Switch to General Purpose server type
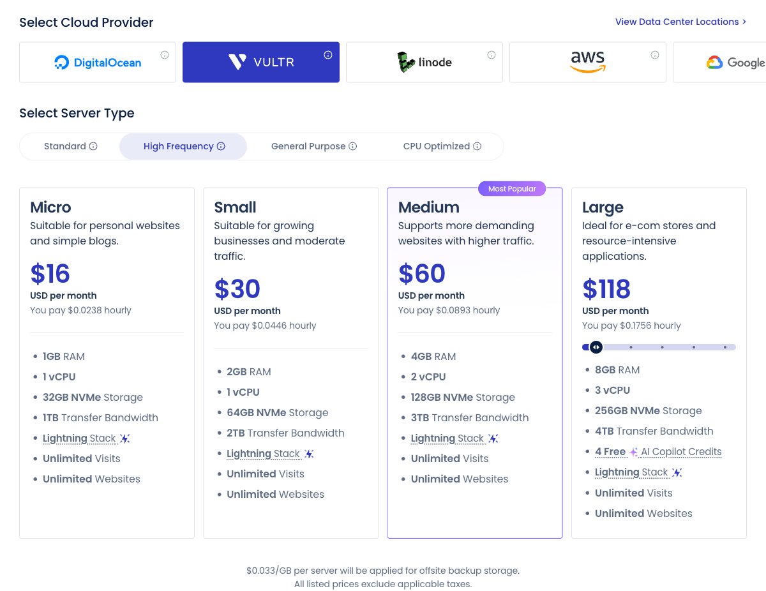 click(x=313, y=146)
